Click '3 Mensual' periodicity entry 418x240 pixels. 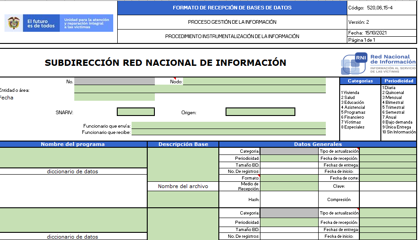click(x=392, y=98)
